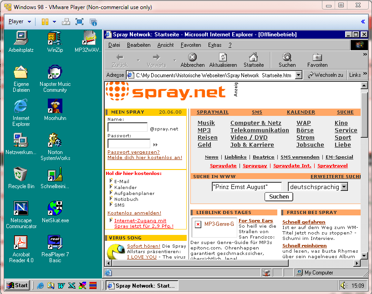Screen dimensions: 372x294
Task: Follow the Spraytravel link
Action: 332,166
